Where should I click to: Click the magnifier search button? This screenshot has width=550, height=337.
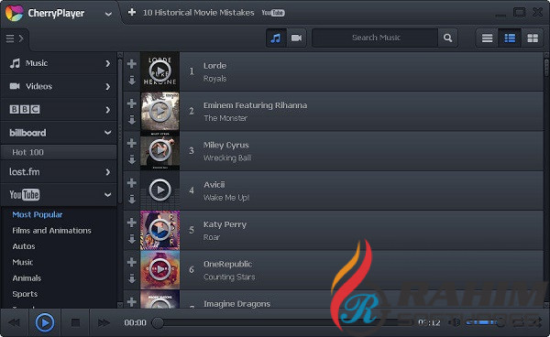pos(447,38)
